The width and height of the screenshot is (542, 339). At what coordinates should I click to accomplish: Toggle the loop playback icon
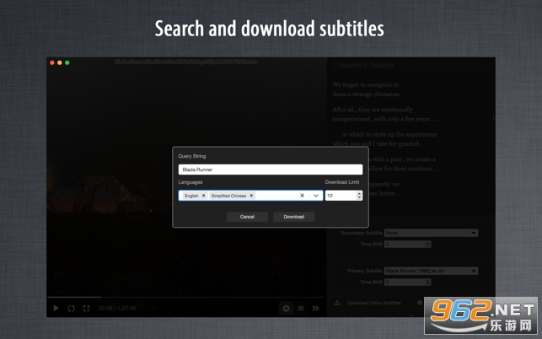[x=71, y=309]
